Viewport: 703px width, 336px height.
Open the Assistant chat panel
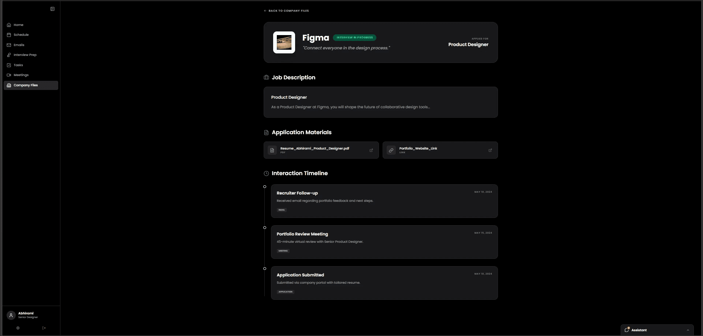tap(657, 330)
